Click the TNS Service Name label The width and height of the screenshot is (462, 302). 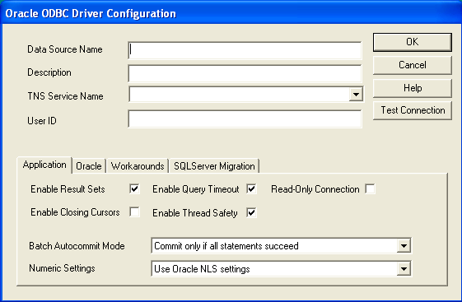65,96
